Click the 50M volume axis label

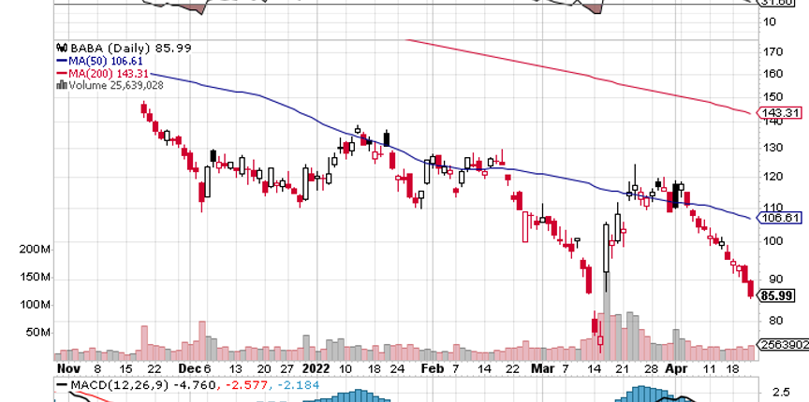(37, 333)
